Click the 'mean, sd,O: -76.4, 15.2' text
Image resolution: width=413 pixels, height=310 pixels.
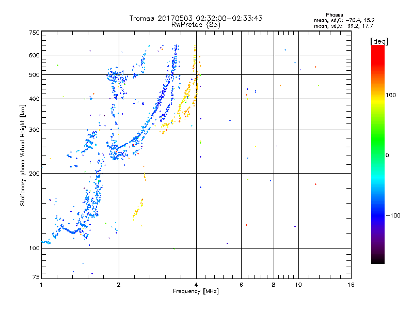[x=344, y=20]
